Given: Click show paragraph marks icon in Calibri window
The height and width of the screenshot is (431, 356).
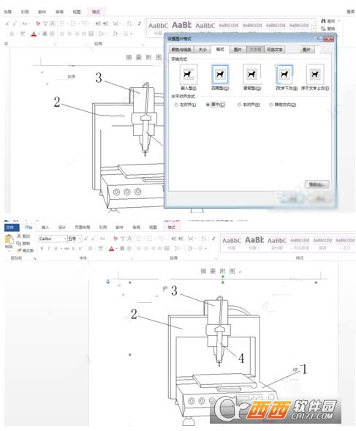Looking at the screenshot, I should pos(213,239).
